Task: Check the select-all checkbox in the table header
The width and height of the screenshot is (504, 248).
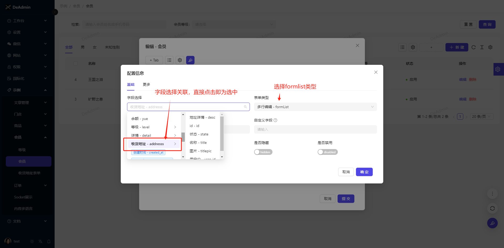Action: 76,64
